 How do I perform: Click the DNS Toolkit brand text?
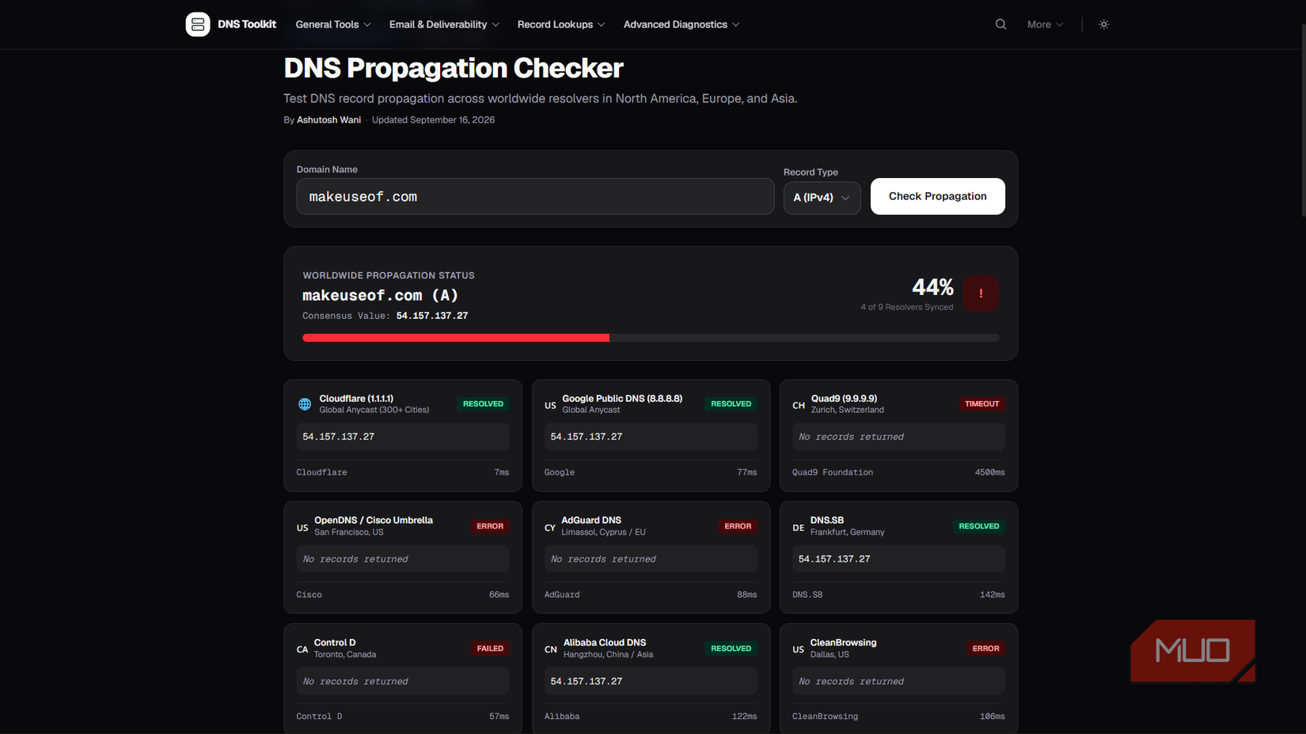pyautogui.click(x=247, y=25)
